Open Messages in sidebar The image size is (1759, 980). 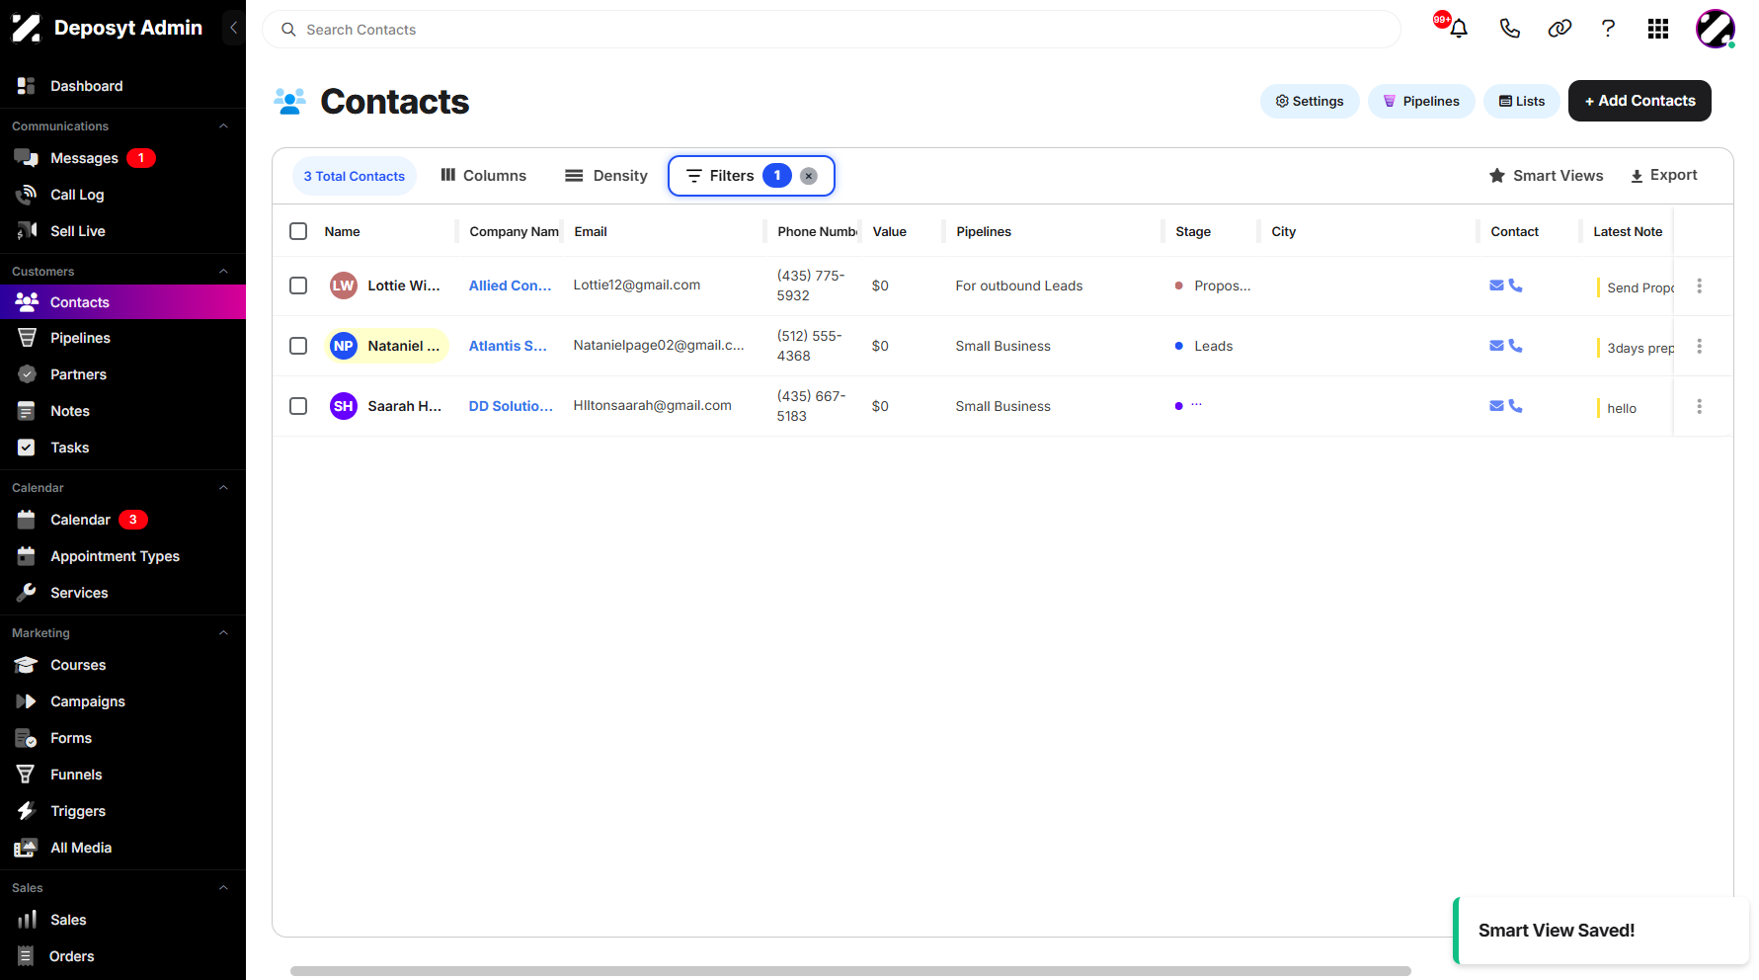[x=122, y=158]
